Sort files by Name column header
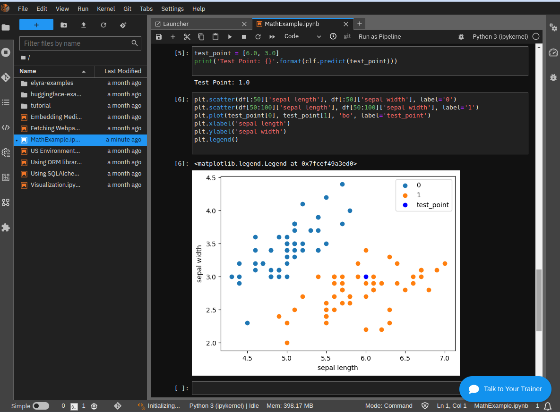560x412 pixels. pyautogui.click(x=53, y=71)
